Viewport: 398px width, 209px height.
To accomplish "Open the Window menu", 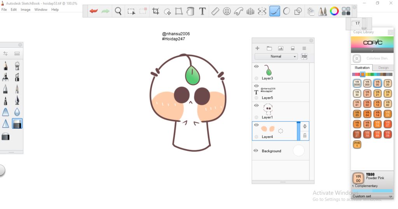I will coord(40,10).
